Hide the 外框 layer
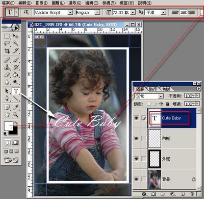Viewport: 204px width, 199px height. (136, 159)
